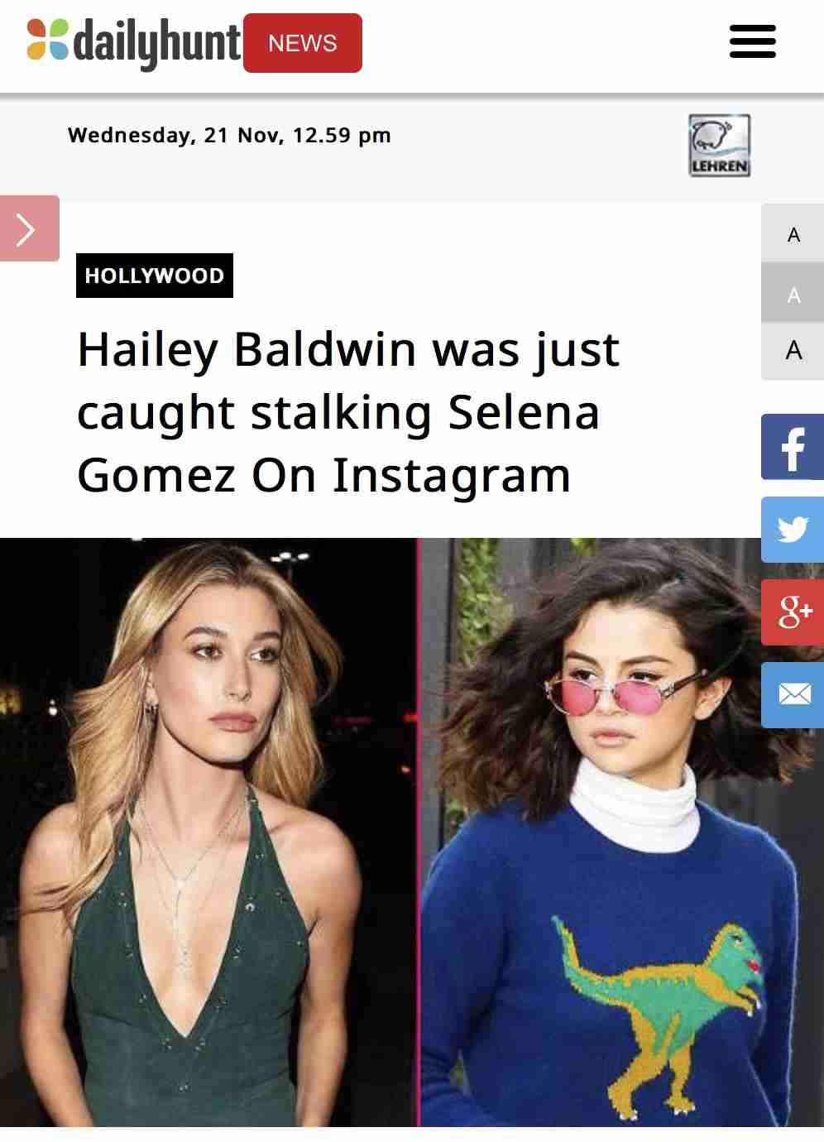Expand the pink side arrow panel

pyautogui.click(x=29, y=228)
